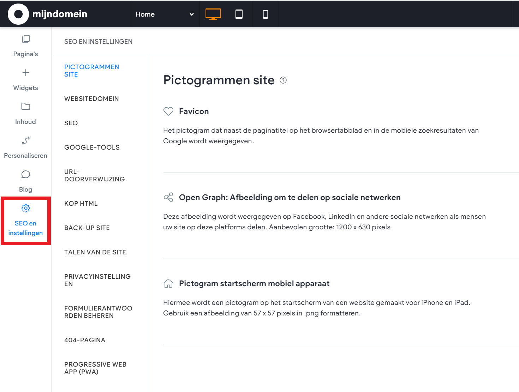This screenshot has height=392, width=519.
Task: Open the Blog panel
Action: click(x=25, y=181)
